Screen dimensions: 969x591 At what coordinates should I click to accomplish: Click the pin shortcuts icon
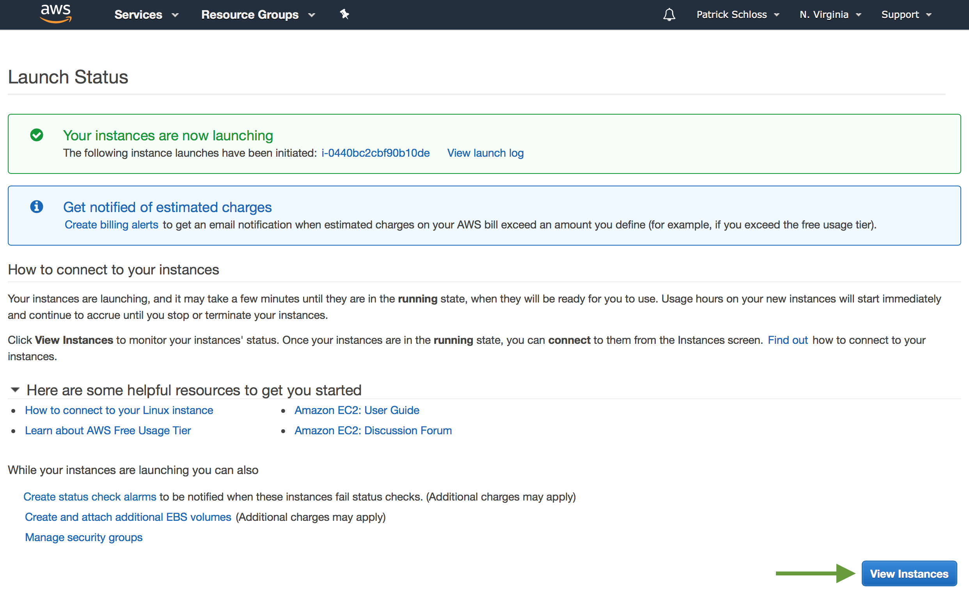(344, 14)
